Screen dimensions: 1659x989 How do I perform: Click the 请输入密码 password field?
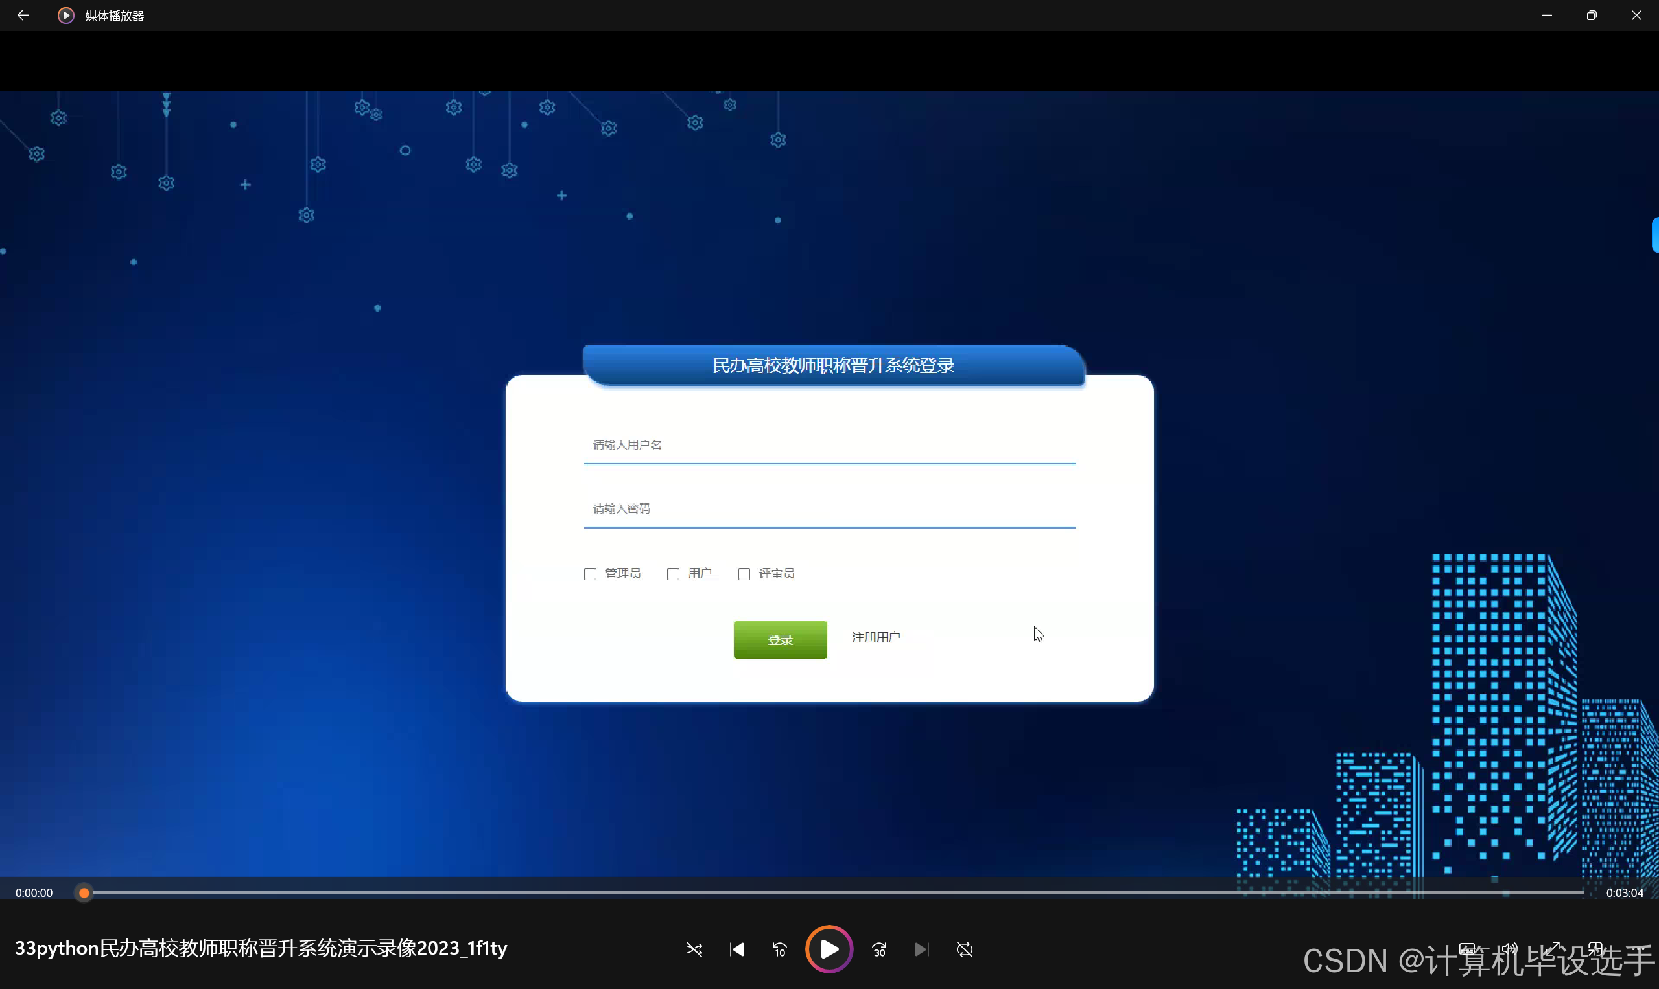click(829, 508)
